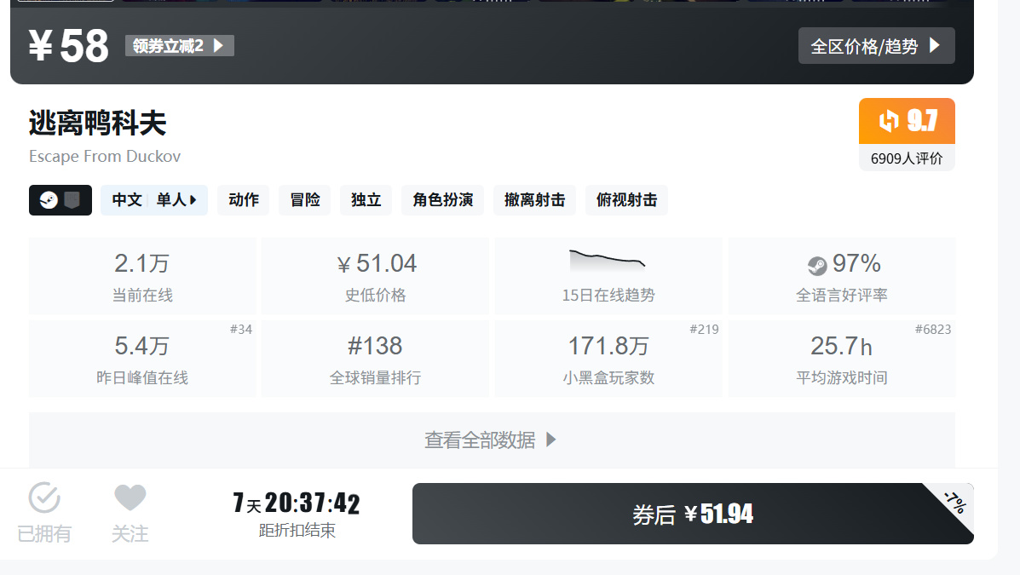Click the #219 player count rank
1020x575 pixels.
click(704, 329)
